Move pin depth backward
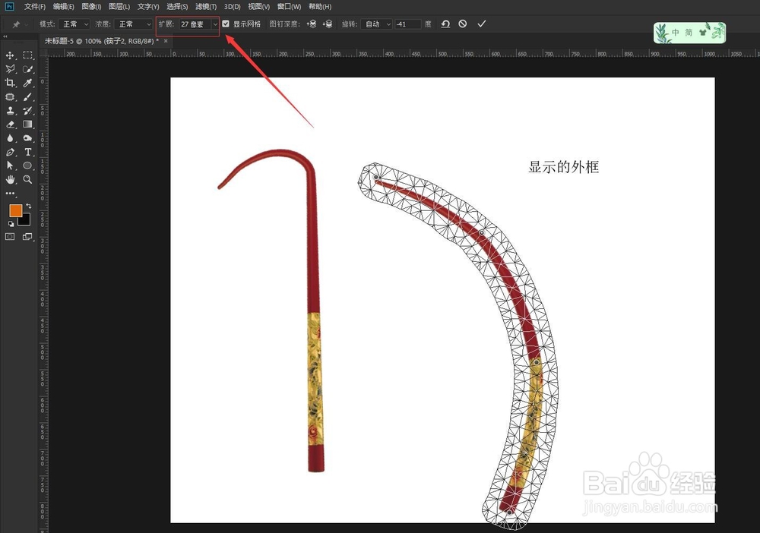Viewport: 760px width, 533px height. pos(328,24)
